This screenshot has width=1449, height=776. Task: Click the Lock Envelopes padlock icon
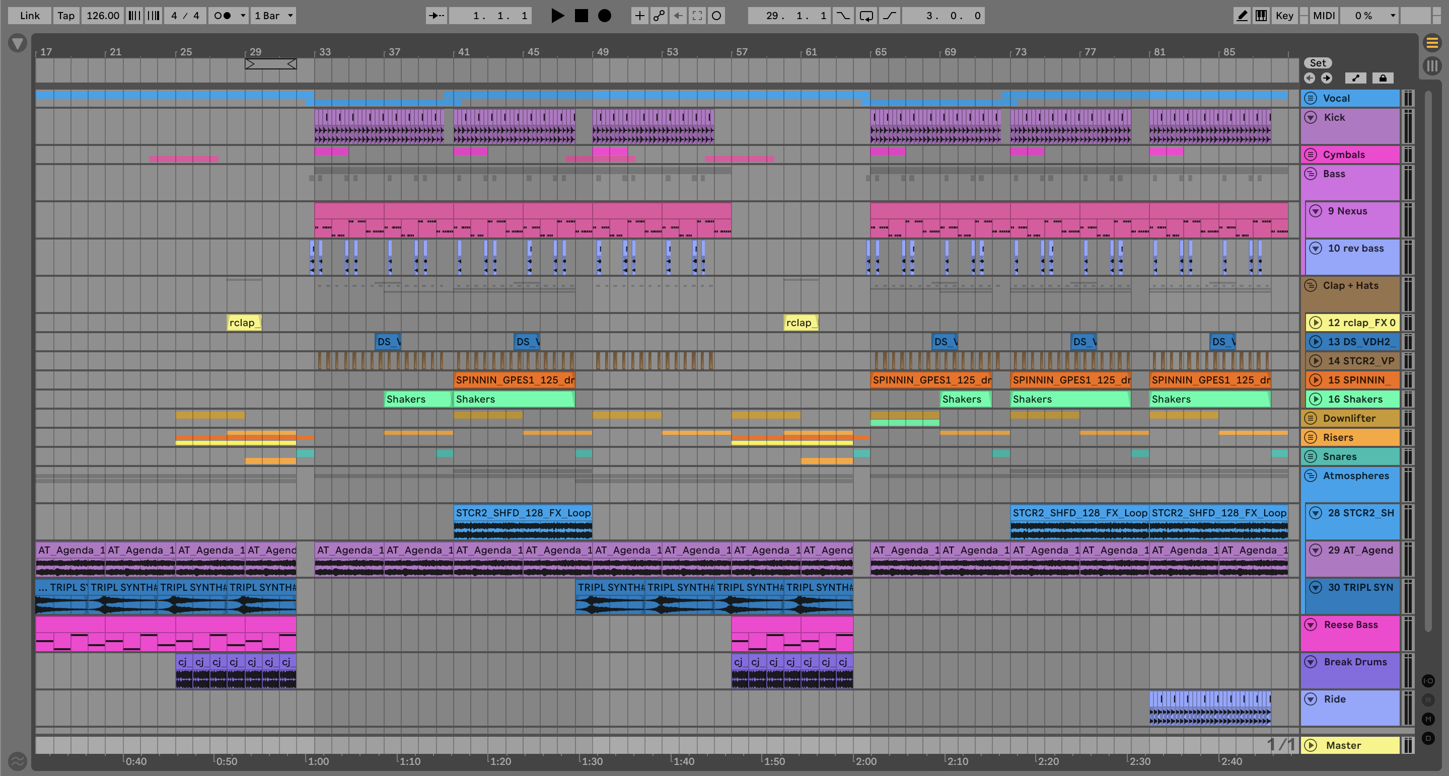pyautogui.click(x=1383, y=78)
